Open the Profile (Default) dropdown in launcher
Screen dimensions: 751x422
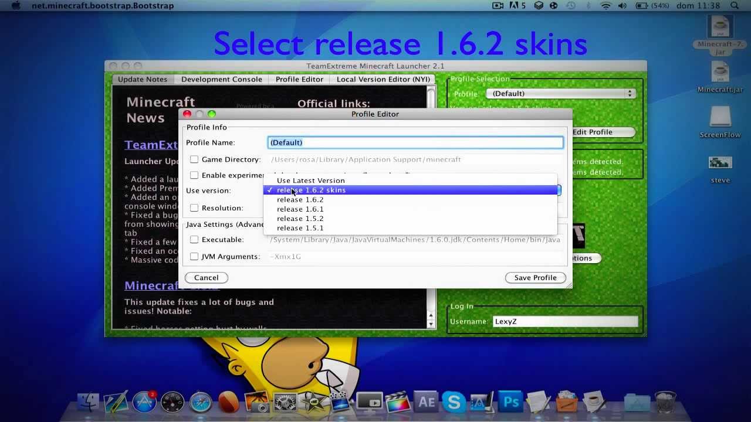click(x=561, y=93)
